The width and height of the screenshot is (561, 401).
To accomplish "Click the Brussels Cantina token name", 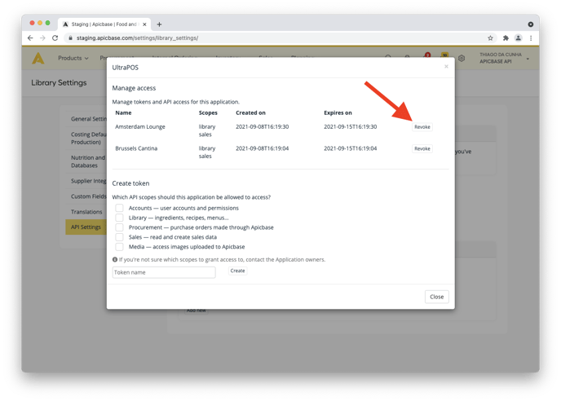I will click(136, 148).
